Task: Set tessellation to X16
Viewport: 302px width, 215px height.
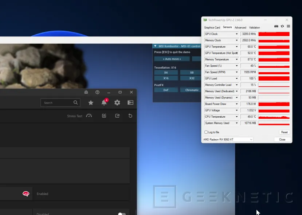Action: point(166,78)
